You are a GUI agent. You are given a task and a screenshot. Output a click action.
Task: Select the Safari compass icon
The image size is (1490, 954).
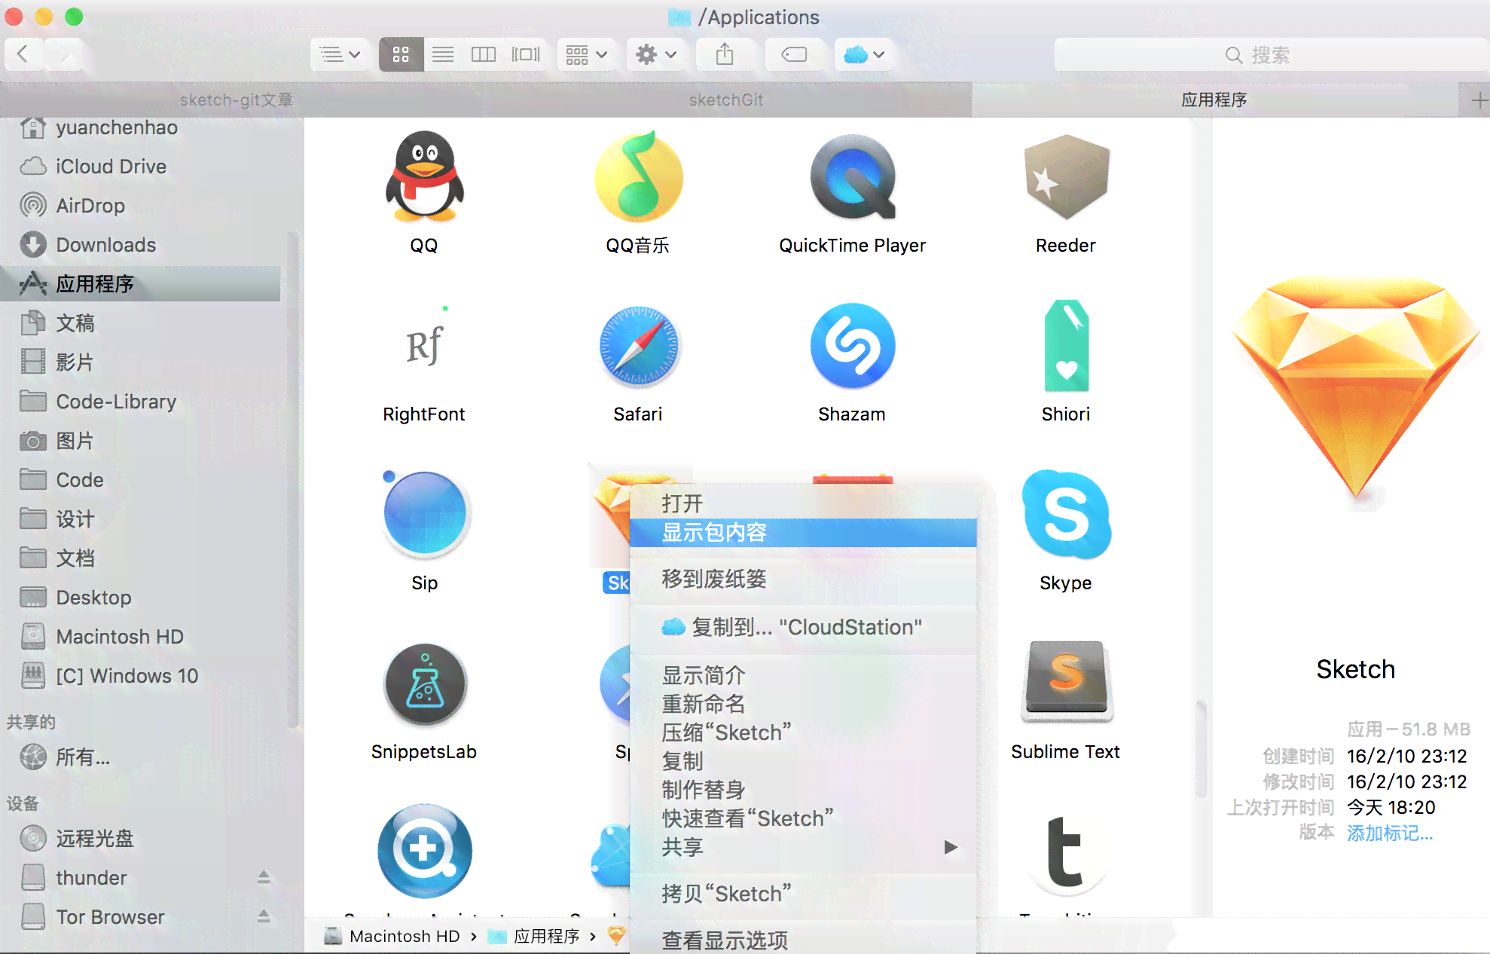tap(639, 346)
